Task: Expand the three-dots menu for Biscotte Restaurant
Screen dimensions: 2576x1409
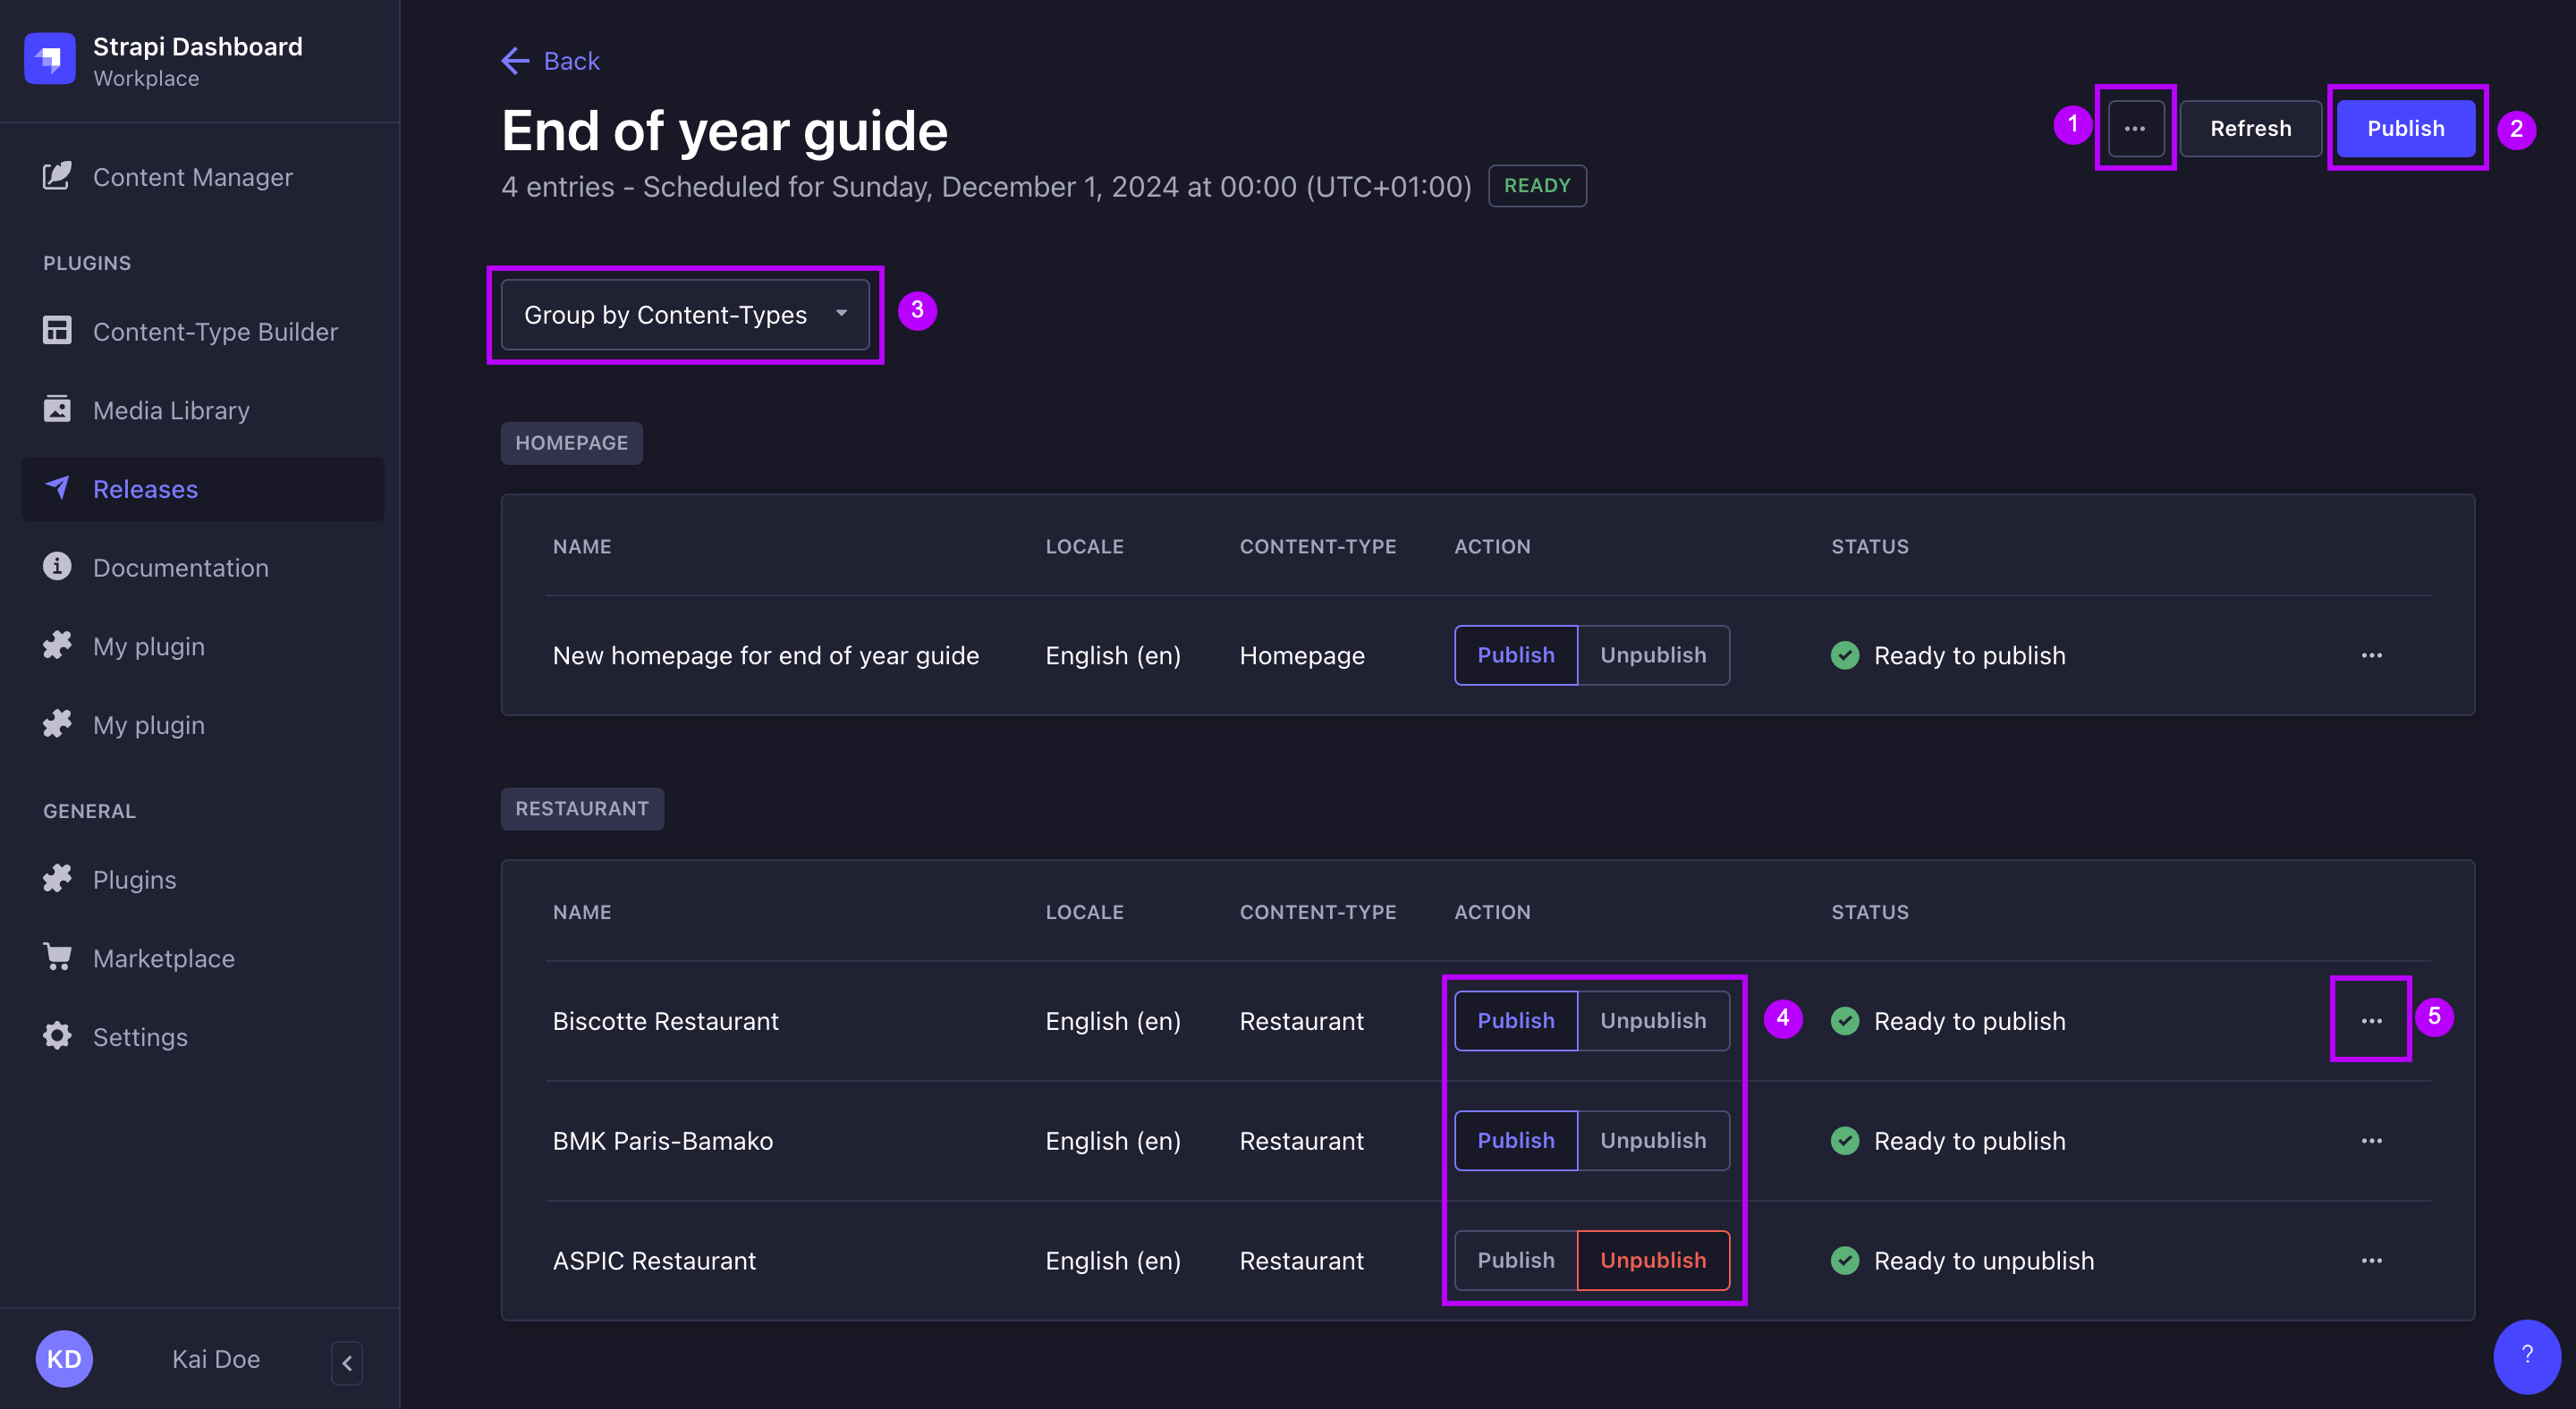Action: pyautogui.click(x=2371, y=1020)
